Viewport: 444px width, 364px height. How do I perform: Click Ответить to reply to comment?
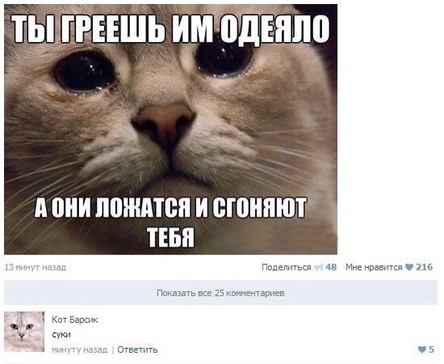coord(137,349)
